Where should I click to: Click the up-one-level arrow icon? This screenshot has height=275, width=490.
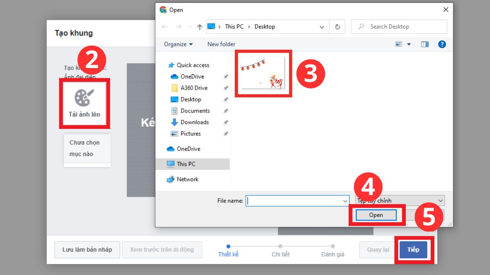199,26
